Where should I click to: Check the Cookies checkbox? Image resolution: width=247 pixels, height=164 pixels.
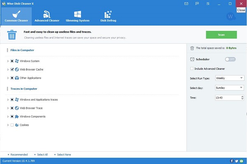pyautogui.click(x=12, y=125)
